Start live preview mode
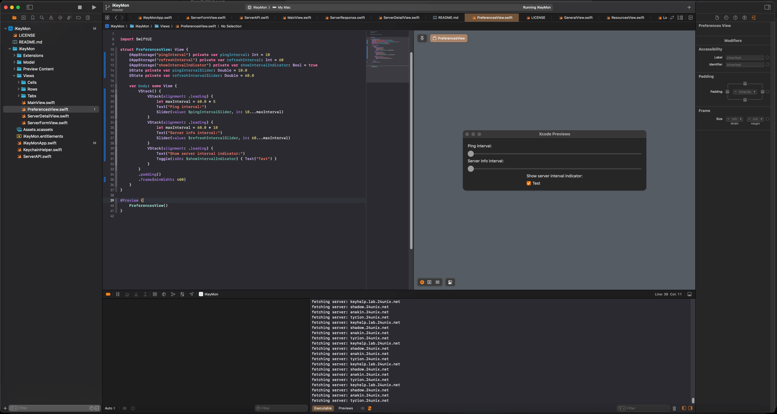Viewport: 777px width, 414px height. point(422,282)
